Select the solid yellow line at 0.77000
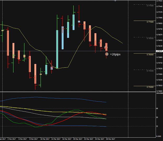Image resolution: width=163 pixels, height=141 pixels. (x=144, y=21)
